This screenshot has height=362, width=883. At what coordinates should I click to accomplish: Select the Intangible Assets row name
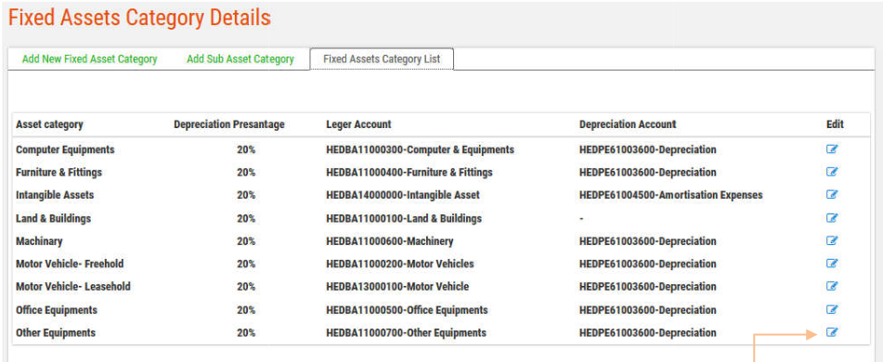[55, 195]
